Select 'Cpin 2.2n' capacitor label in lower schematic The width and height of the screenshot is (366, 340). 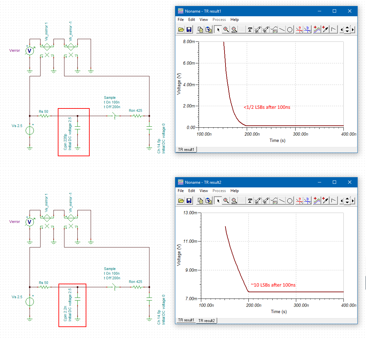coord(65,314)
